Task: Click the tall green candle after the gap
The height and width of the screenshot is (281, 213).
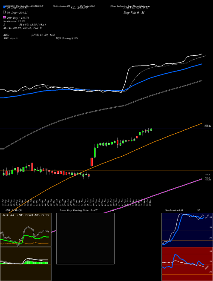Action: click(x=95, y=152)
